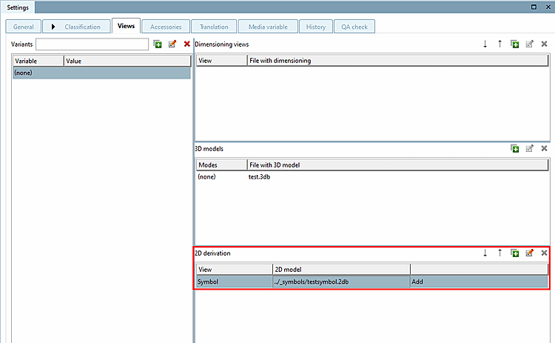Maximize the Settings window

pyautogui.click(x=534, y=7)
